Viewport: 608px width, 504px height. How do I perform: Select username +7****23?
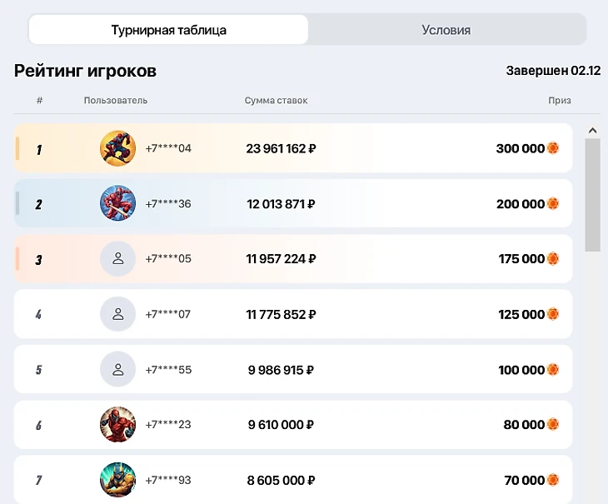[x=168, y=425]
